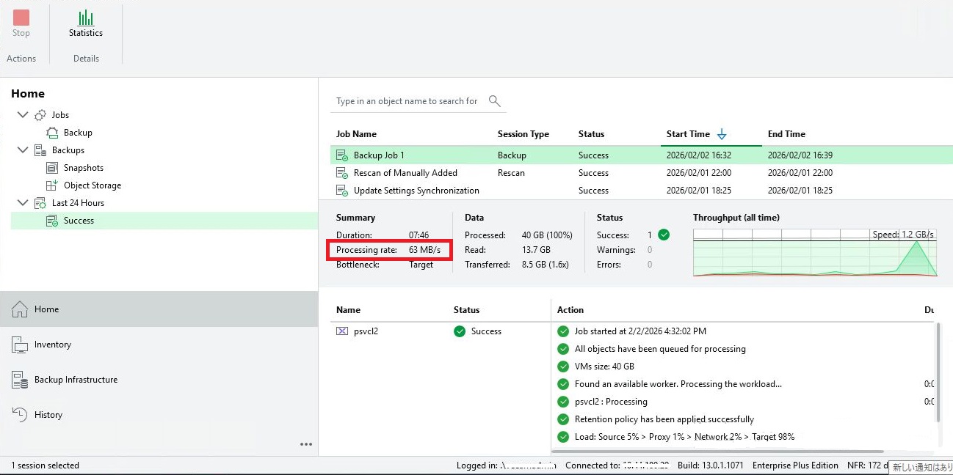Click the search magnifier icon
This screenshot has width=953, height=475.
click(495, 101)
